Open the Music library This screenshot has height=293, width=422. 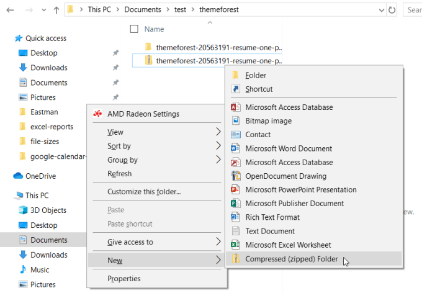pyautogui.click(x=40, y=269)
